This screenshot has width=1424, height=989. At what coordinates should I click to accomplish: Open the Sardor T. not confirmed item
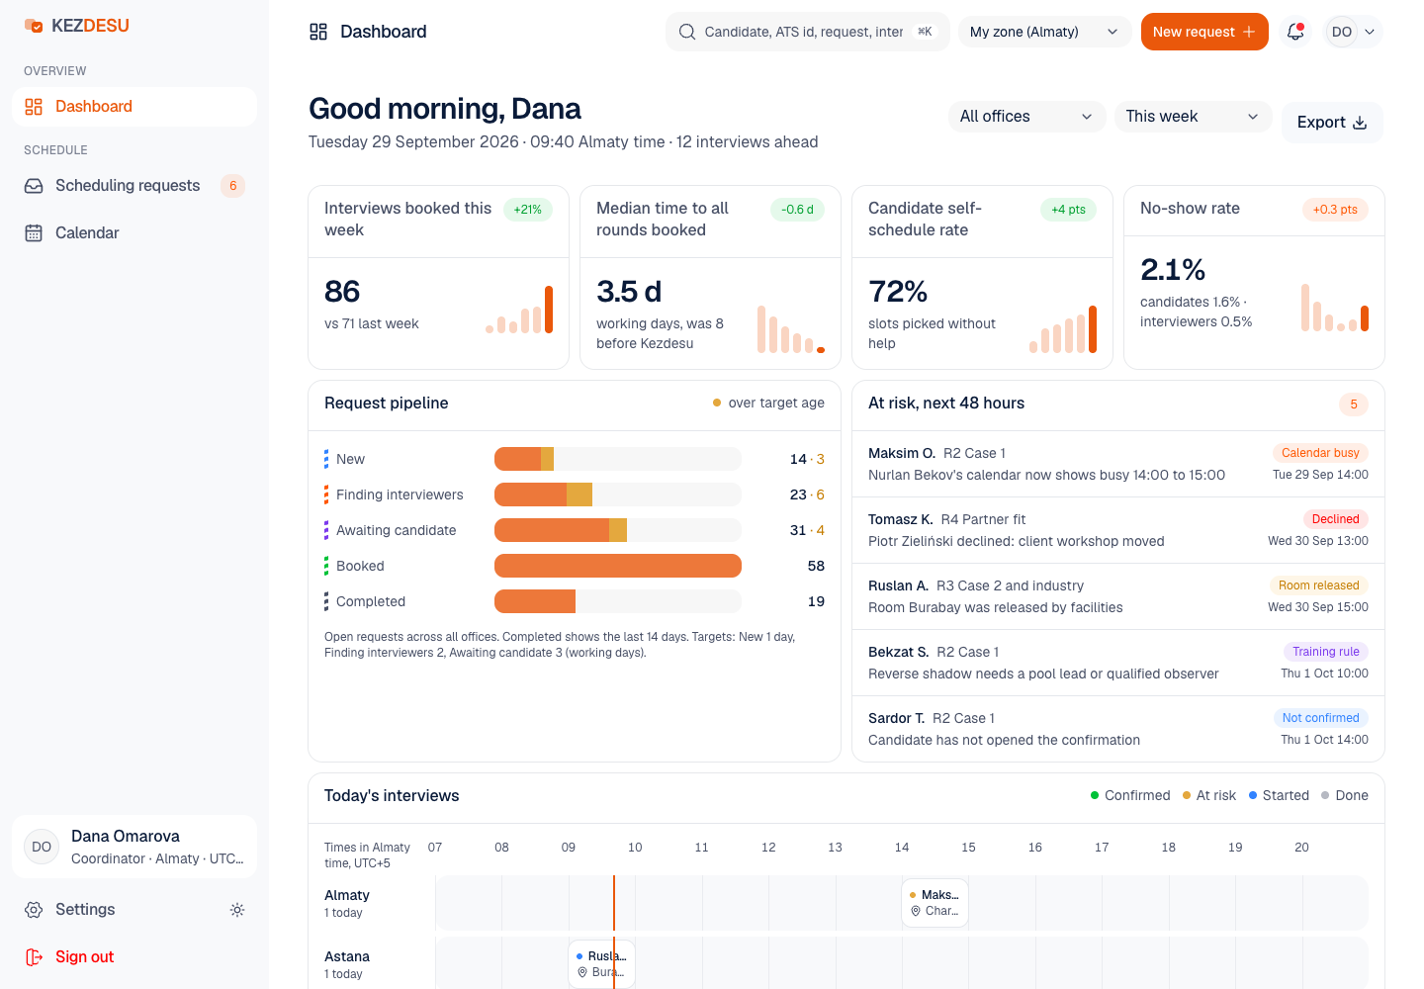pyautogui.click(x=1118, y=729)
